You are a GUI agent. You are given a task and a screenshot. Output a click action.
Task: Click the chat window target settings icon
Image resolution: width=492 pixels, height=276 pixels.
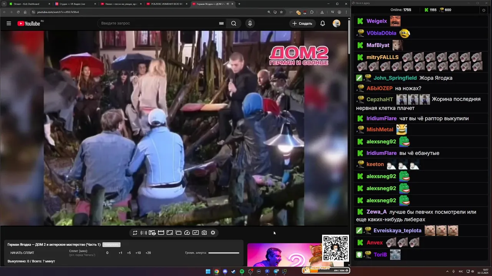(484, 10)
